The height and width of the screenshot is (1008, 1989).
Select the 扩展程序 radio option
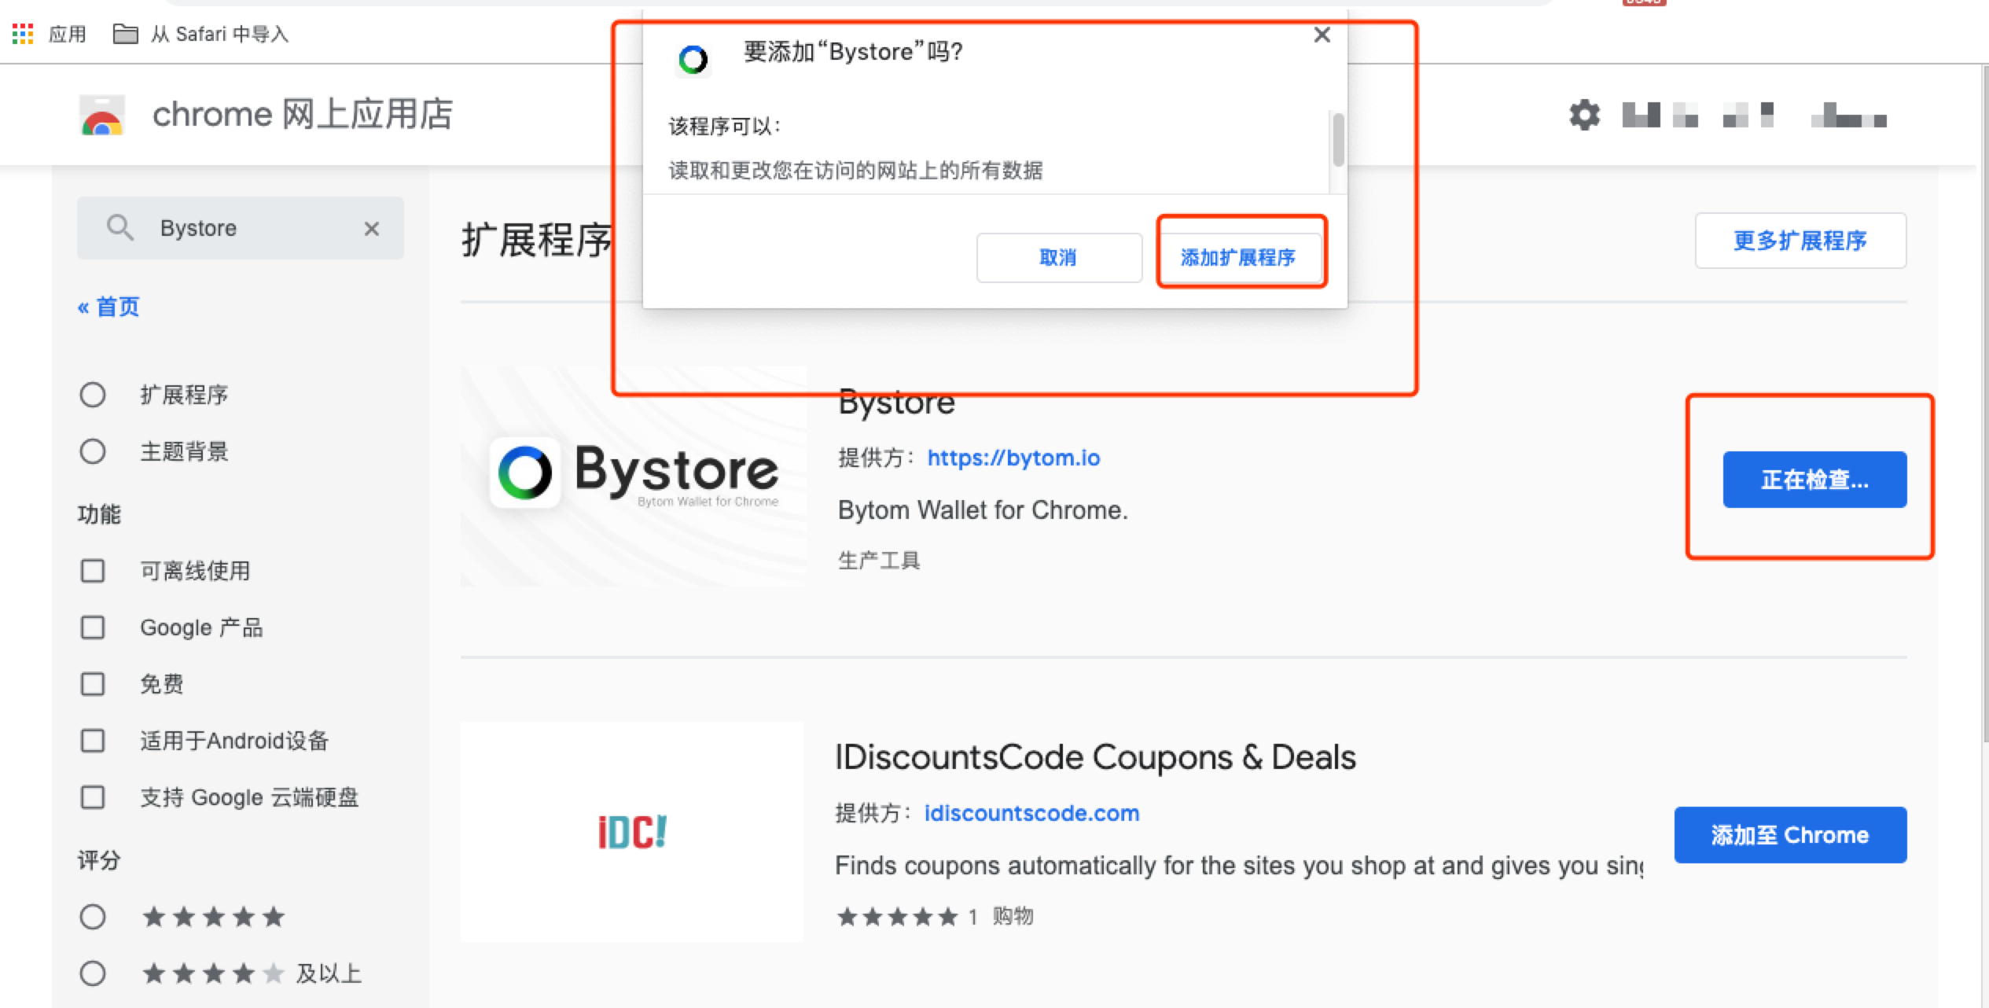coord(93,395)
